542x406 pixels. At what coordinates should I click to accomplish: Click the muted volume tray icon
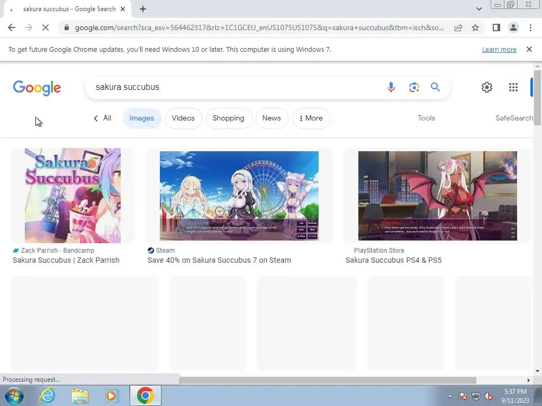489,396
